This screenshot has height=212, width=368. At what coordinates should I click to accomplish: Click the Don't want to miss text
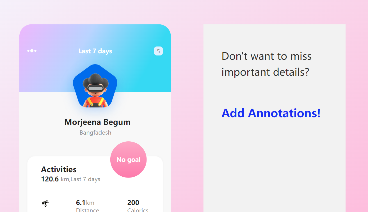[x=267, y=56]
